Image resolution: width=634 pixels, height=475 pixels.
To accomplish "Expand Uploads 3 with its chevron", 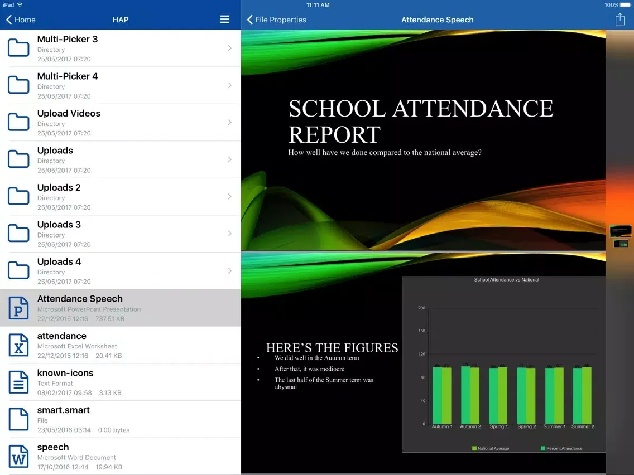I will pyautogui.click(x=230, y=234).
